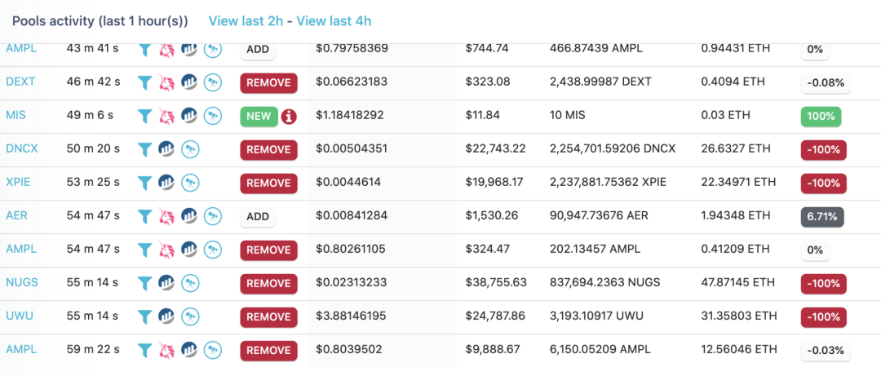This screenshot has height=376, width=881.
Task: Click the ADD badge in AER row
Action: [x=258, y=216]
